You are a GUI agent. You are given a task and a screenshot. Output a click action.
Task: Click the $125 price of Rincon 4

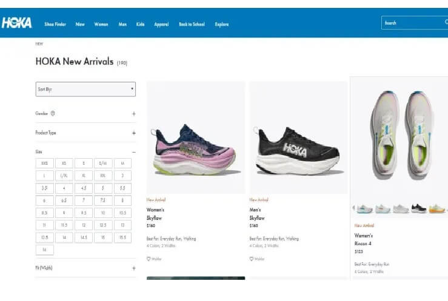(x=358, y=251)
